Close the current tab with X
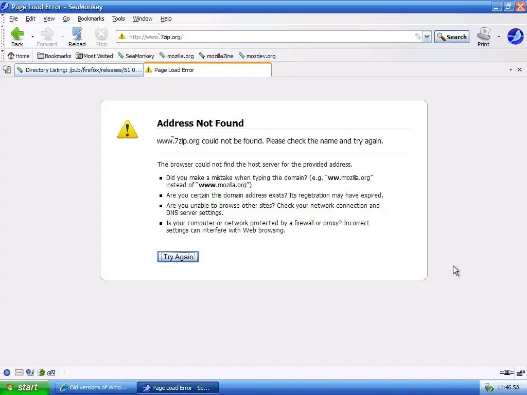The image size is (527, 395). (520, 70)
